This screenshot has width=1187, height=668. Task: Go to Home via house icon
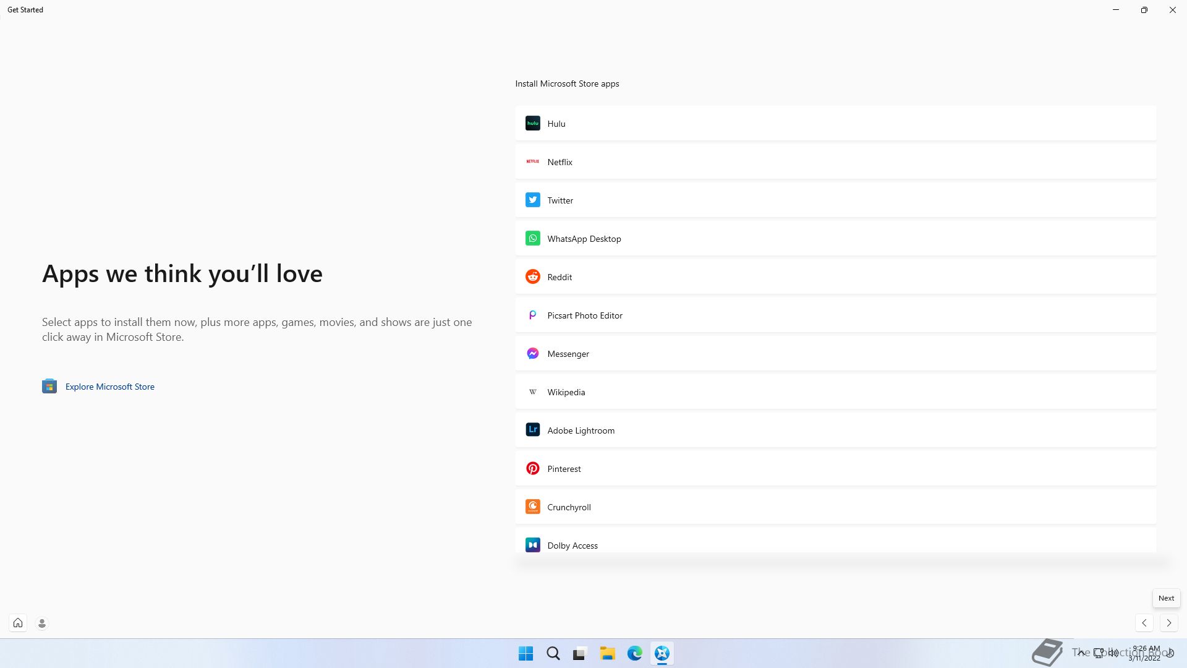pyautogui.click(x=18, y=623)
